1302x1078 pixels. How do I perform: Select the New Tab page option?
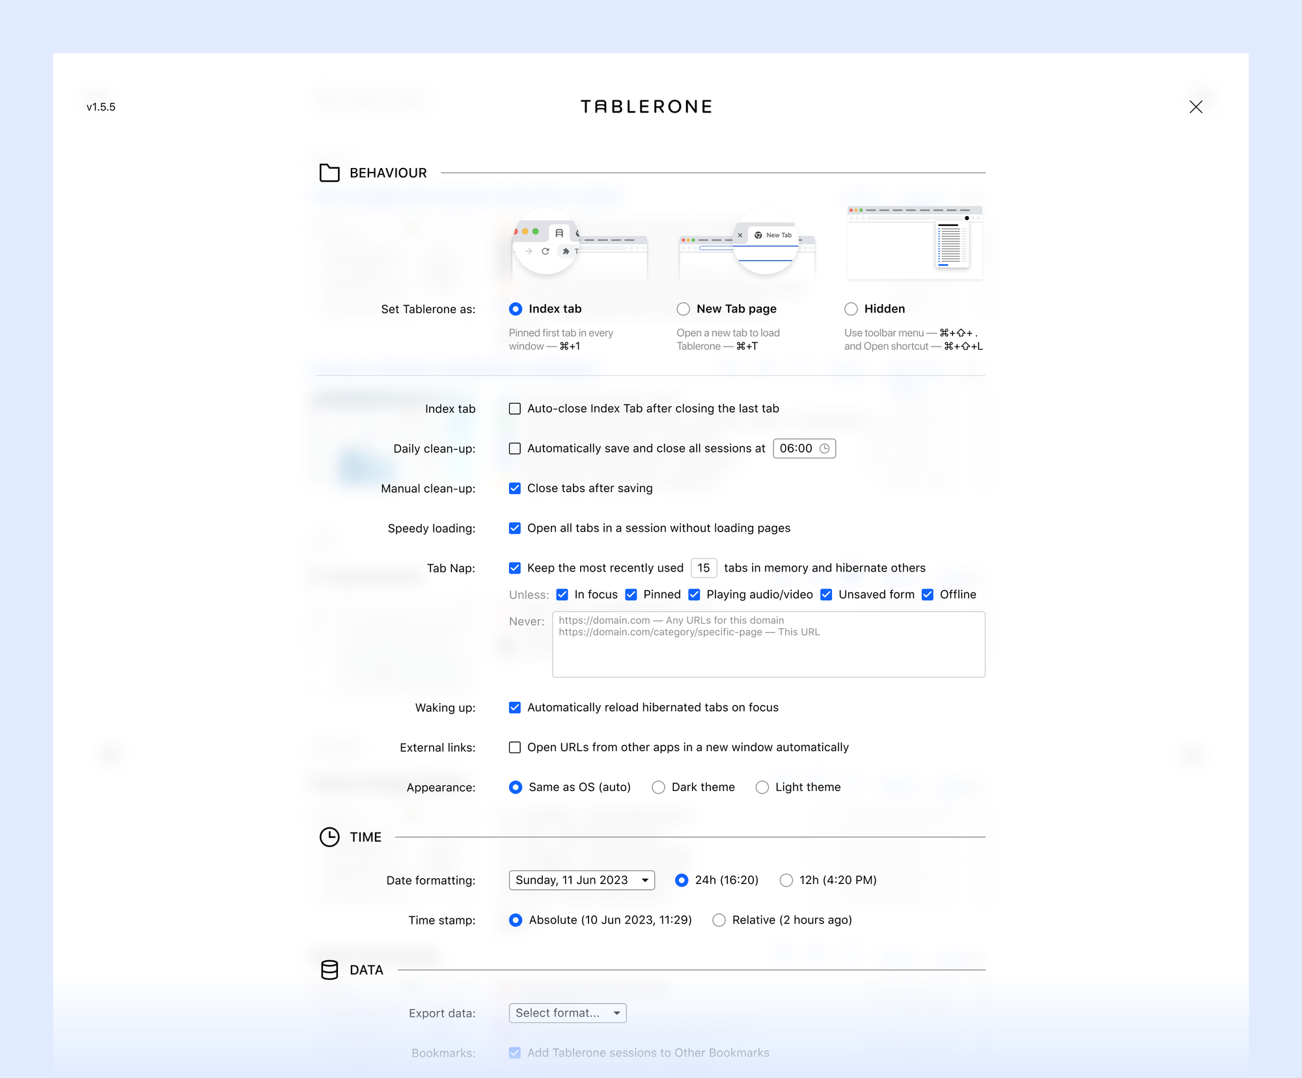click(x=683, y=309)
